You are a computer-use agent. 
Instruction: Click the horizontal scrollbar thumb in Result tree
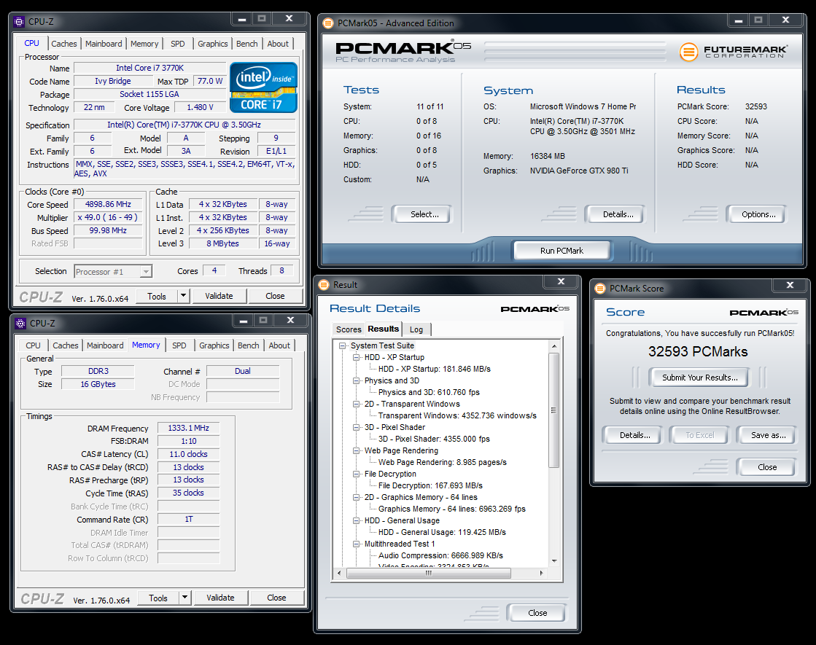point(428,574)
